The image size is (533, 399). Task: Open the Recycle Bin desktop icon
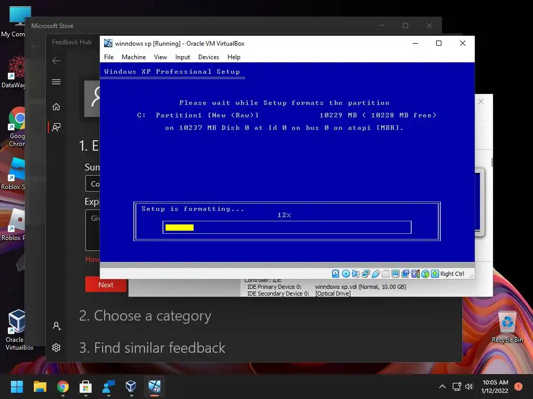507,327
